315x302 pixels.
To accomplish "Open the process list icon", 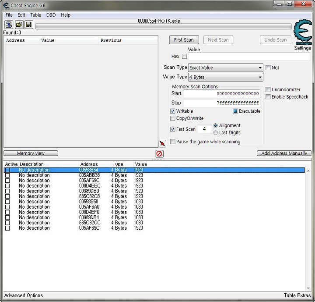I will (9, 25).
